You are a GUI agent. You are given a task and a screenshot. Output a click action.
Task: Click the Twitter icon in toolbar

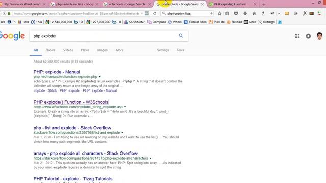[x=280, y=22]
